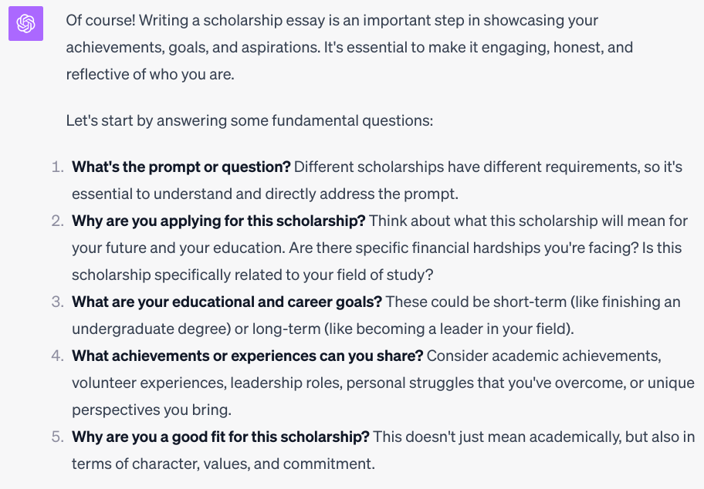Click the "What are your educational and career goals?" heading

pos(227,302)
